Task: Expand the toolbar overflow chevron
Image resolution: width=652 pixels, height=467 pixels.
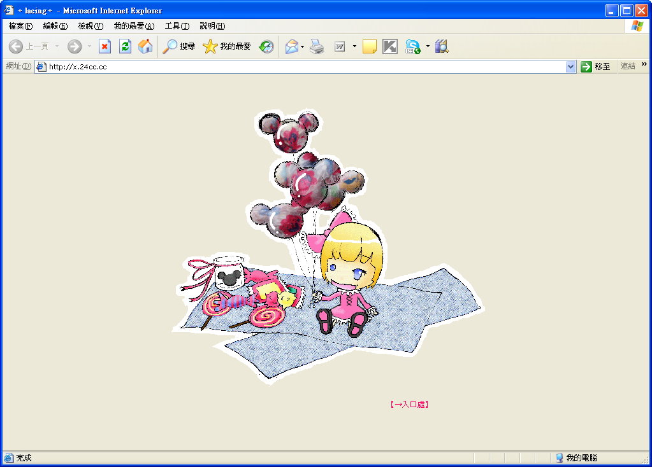Action: tap(644, 64)
